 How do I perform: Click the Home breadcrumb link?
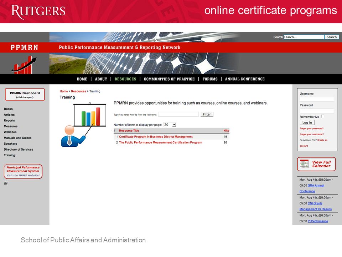pos(64,91)
